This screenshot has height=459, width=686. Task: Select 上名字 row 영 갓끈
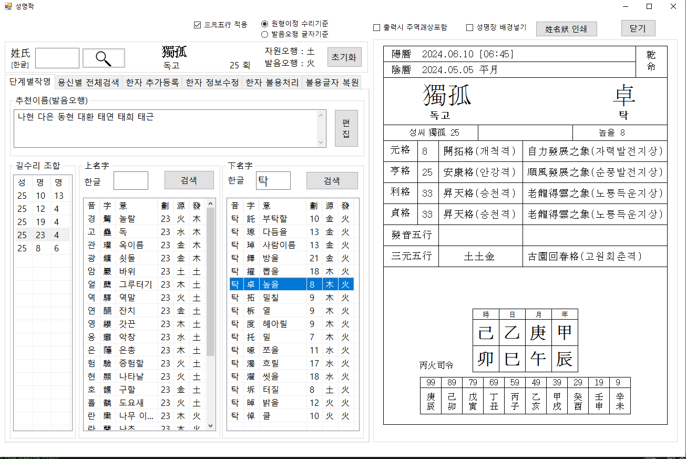[x=145, y=324]
